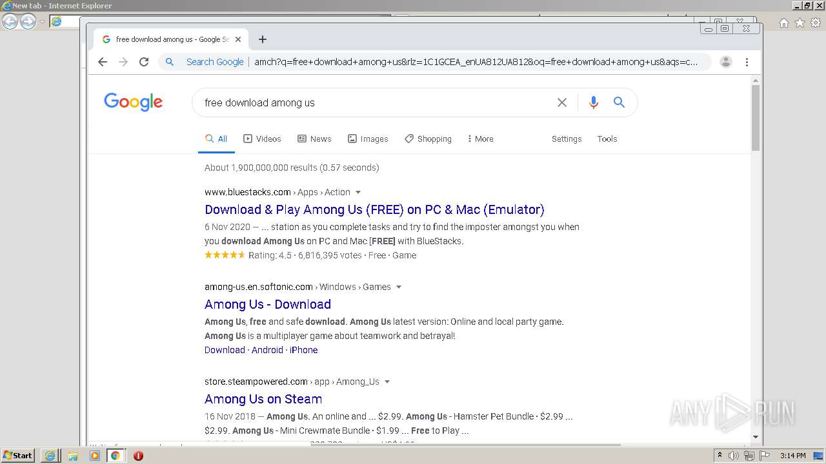Click the 'About 1,900,000,000 results' text
826x464 pixels.
[292, 168]
